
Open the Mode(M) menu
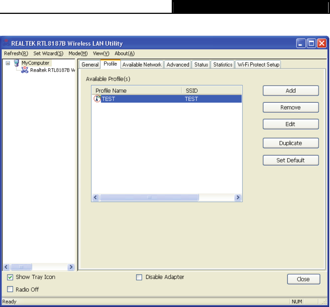78,54
